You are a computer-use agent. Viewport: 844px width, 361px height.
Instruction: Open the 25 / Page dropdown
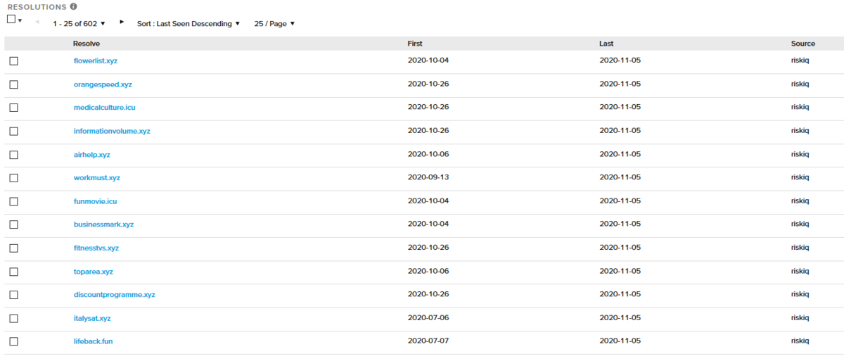(x=274, y=23)
